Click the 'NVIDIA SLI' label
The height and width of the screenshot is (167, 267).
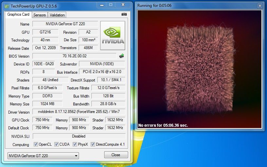point(20,137)
